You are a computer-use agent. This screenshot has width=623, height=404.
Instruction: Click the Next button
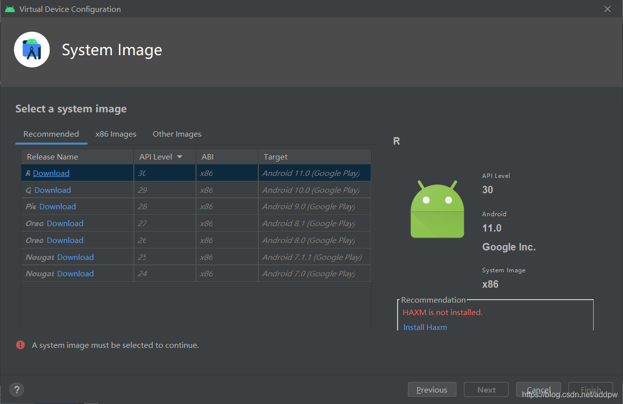486,390
